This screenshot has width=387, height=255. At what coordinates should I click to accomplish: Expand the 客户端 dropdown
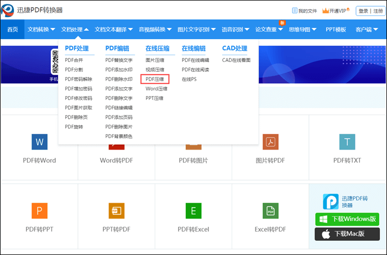(x=367, y=30)
